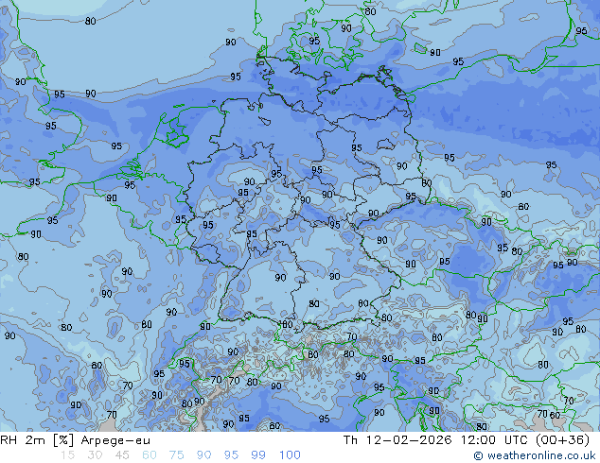This screenshot has width=600, height=463.
Task: Select legend value 45 in the color scale
Action: [122, 455]
